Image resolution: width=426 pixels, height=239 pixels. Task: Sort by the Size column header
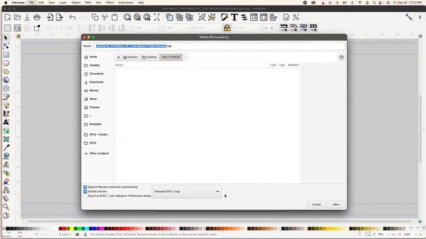click(274, 65)
